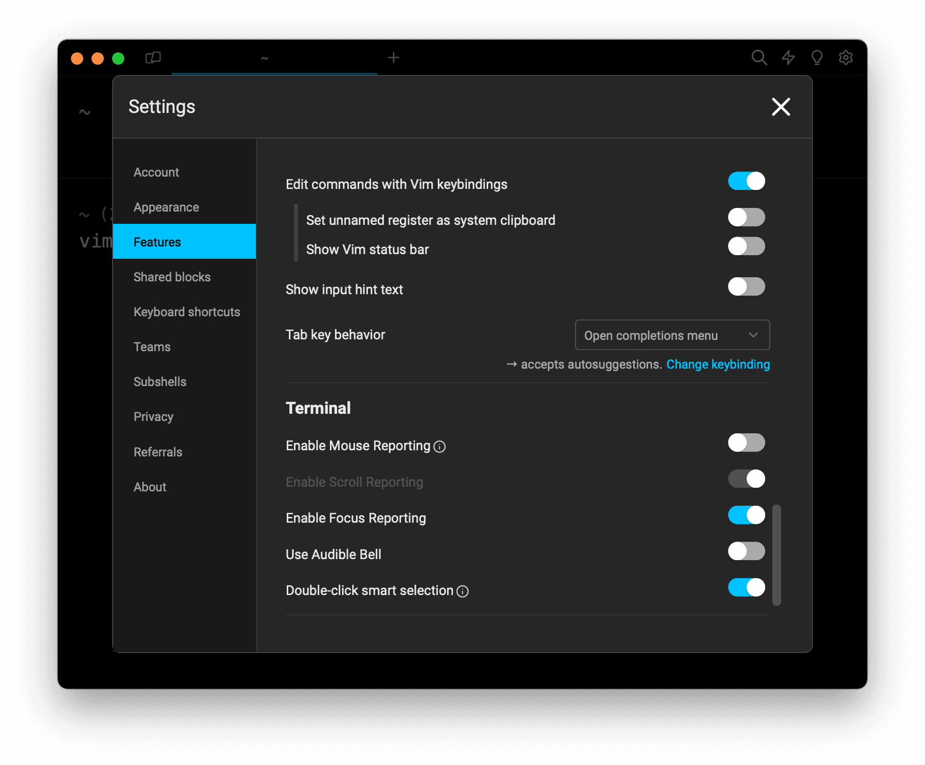Open the Tab key behavior dropdown

click(x=672, y=335)
